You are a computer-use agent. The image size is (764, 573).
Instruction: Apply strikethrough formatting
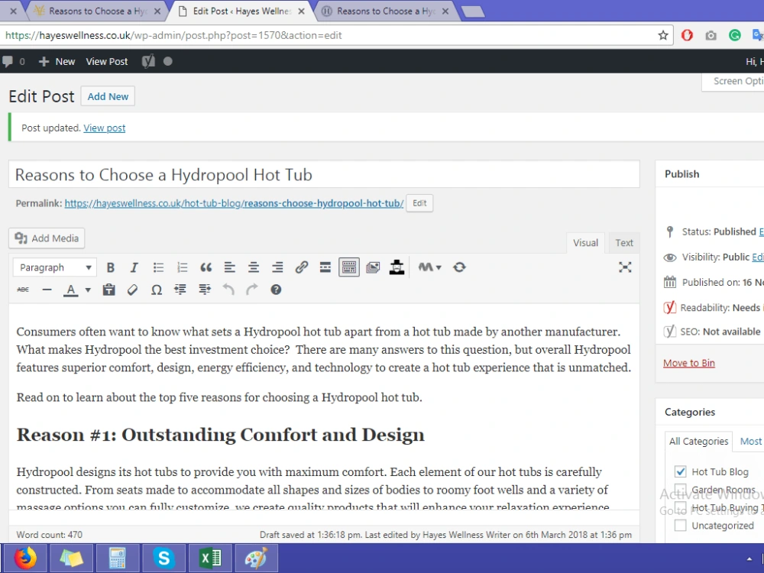(x=23, y=290)
